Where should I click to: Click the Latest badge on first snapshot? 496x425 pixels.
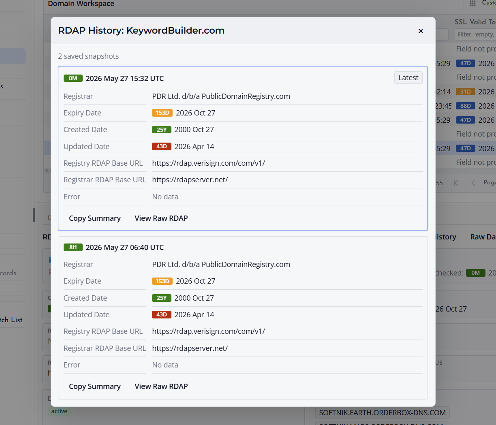tap(408, 78)
